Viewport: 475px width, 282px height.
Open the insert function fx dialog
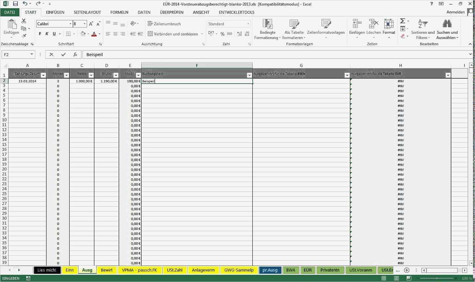(75, 54)
